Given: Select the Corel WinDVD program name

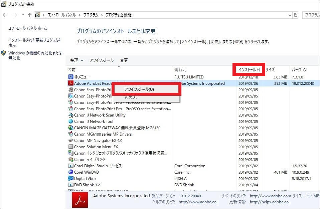Looking at the screenshot, I should pyautogui.click(x=87, y=172).
